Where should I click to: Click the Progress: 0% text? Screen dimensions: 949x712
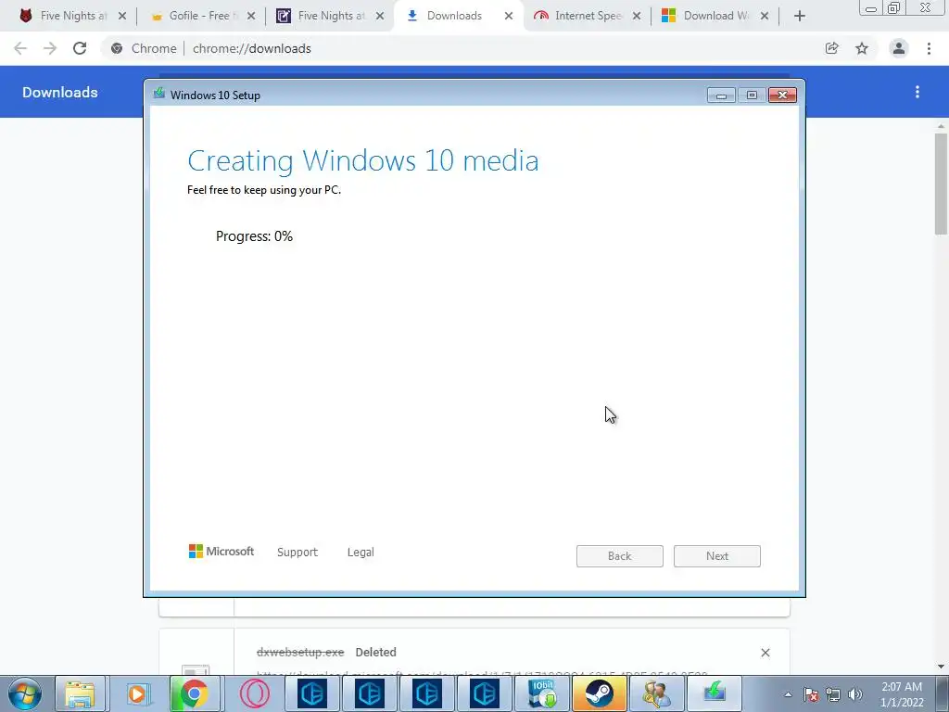click(254, 236)
